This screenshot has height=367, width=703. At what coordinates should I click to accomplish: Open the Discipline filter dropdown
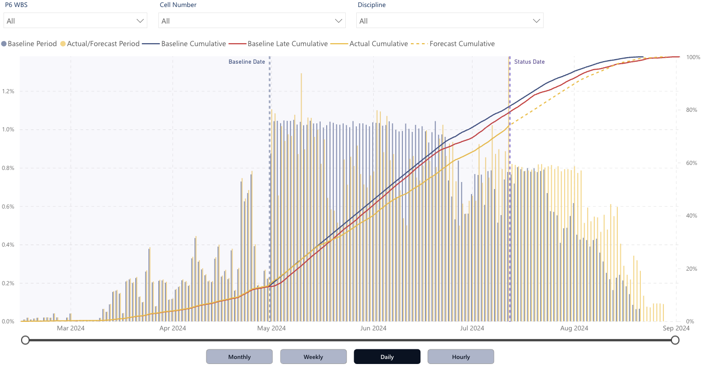point(449,20)
